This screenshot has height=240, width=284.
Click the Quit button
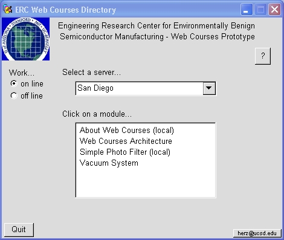(19, 230)
